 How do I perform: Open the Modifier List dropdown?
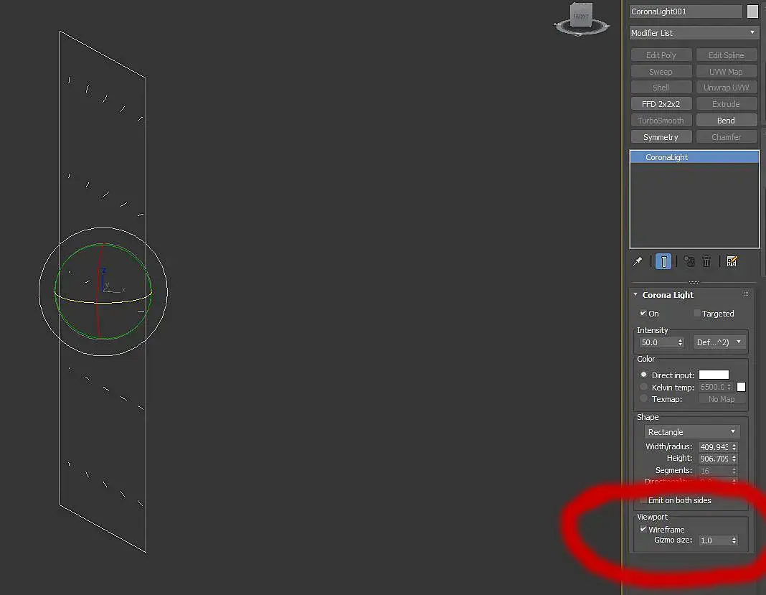point(694,33)
